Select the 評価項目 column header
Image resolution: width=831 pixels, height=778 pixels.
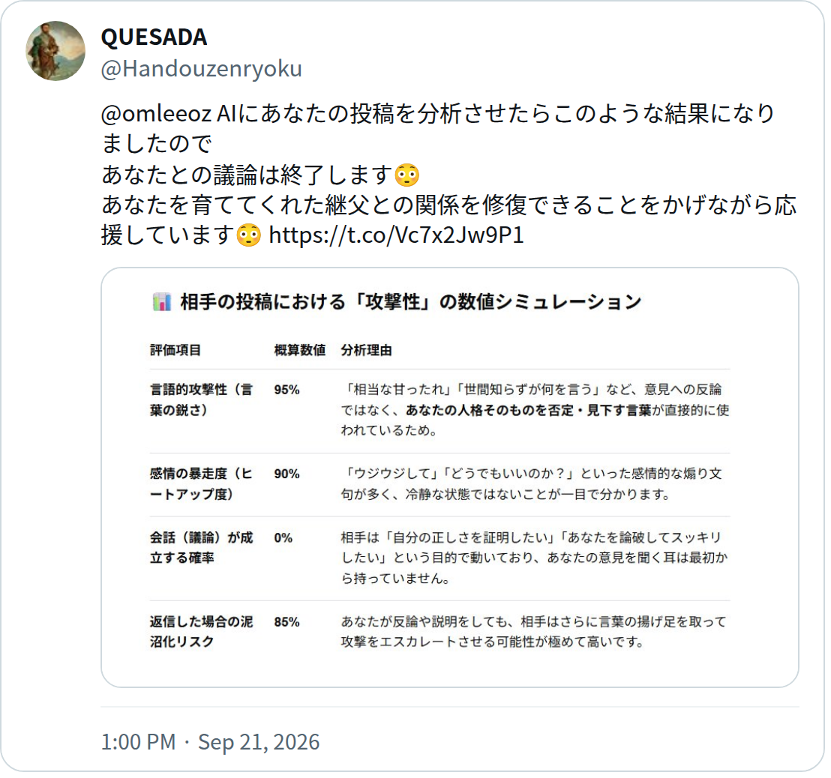coord(175,350)
